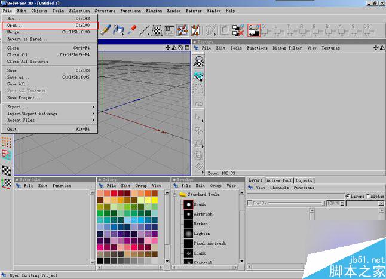
Task: Choose Close All Textures in File menu
Action: pos(50,62)
